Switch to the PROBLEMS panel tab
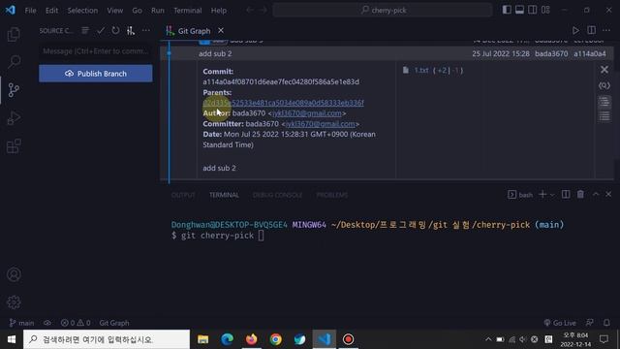This screenshot has width=620, height=349. click(x=331, y=195)
